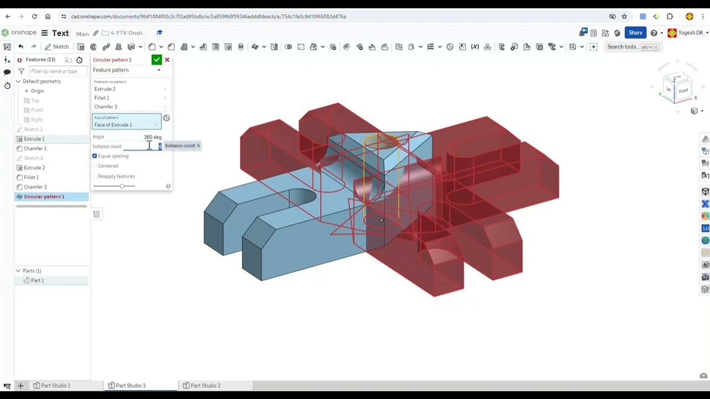Undo the last action
This screenshot has height=399, width=710.
pos(21,47)
